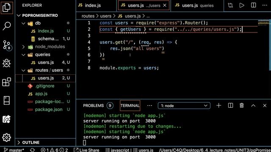Click the master branch in status bar
Image resolution: width=271 pixels, height=152 pixels.
[14, 150]
